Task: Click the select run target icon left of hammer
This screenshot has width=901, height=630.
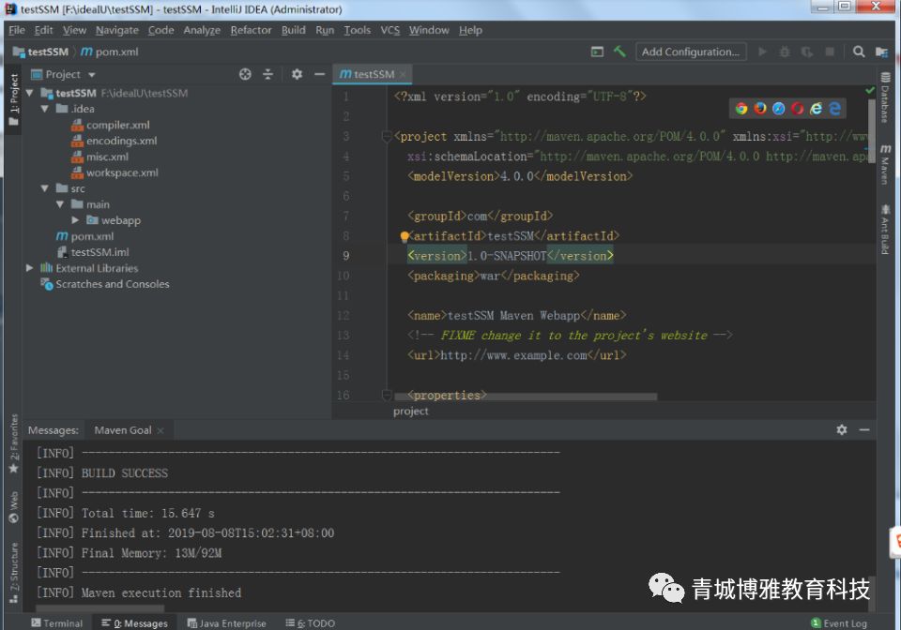Action: point(598,52)
